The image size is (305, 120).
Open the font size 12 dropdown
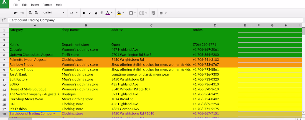point(74,13)
